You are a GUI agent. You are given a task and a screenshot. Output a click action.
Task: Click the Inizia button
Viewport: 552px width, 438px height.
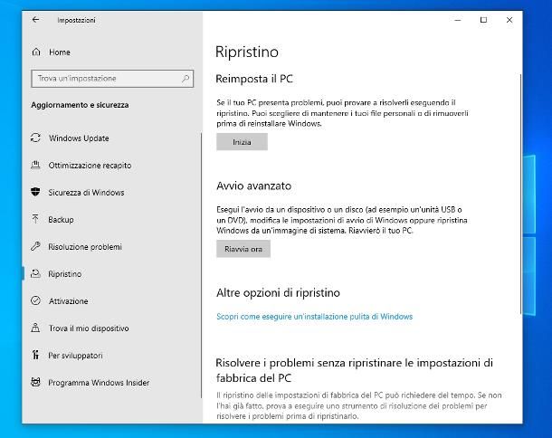pos(242,141)
